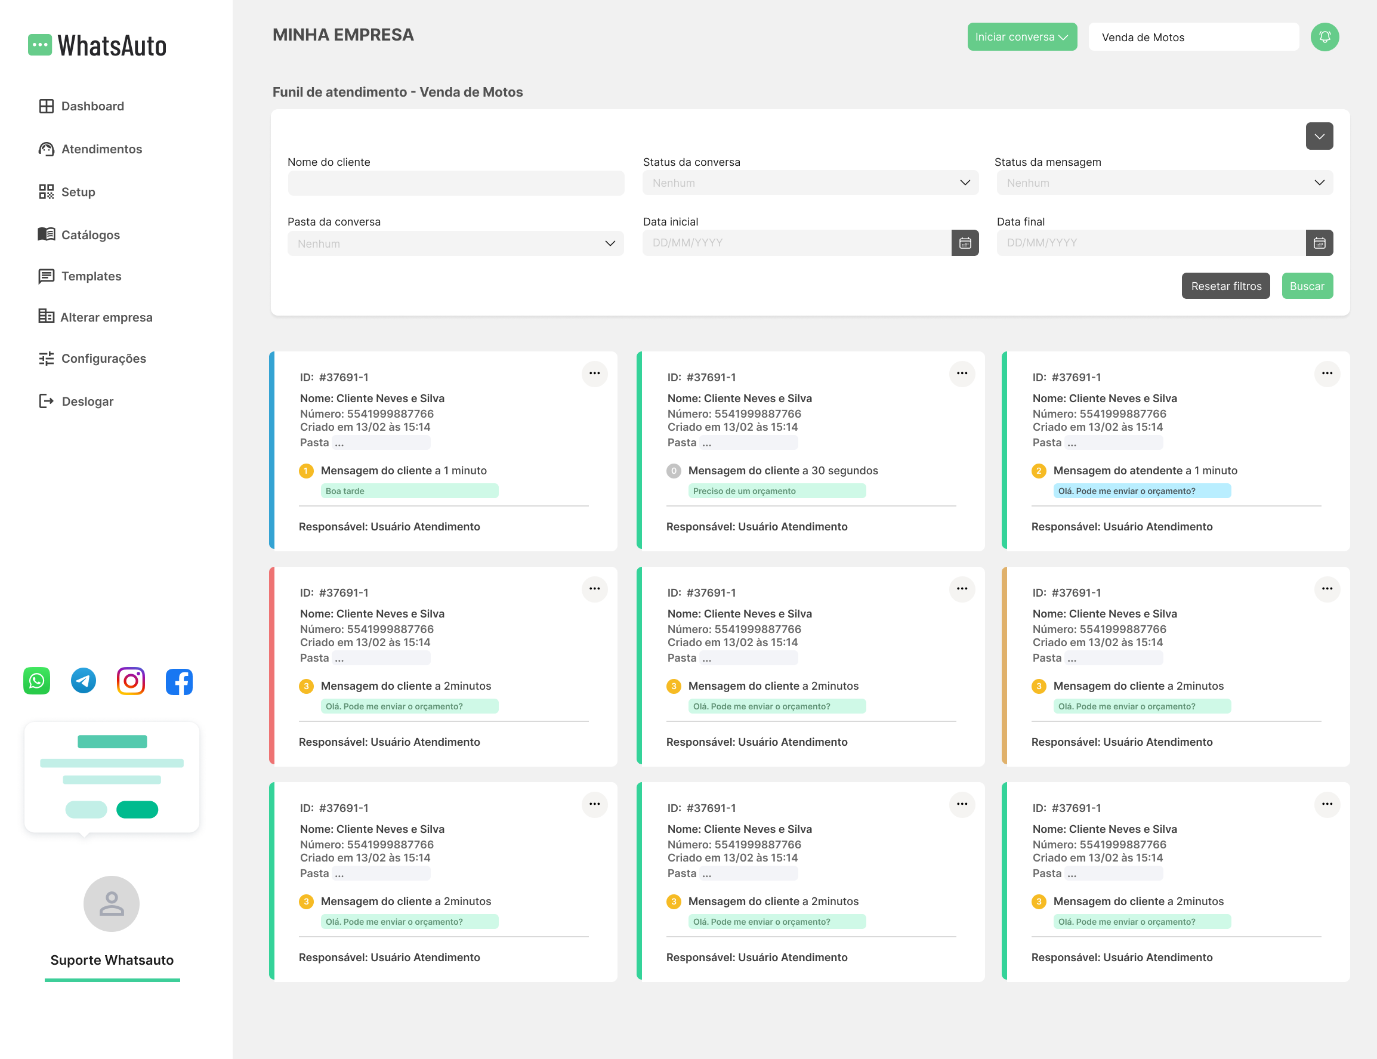
Task: Open the Data final calendar picker
Action: click(x=1319, y=243)
